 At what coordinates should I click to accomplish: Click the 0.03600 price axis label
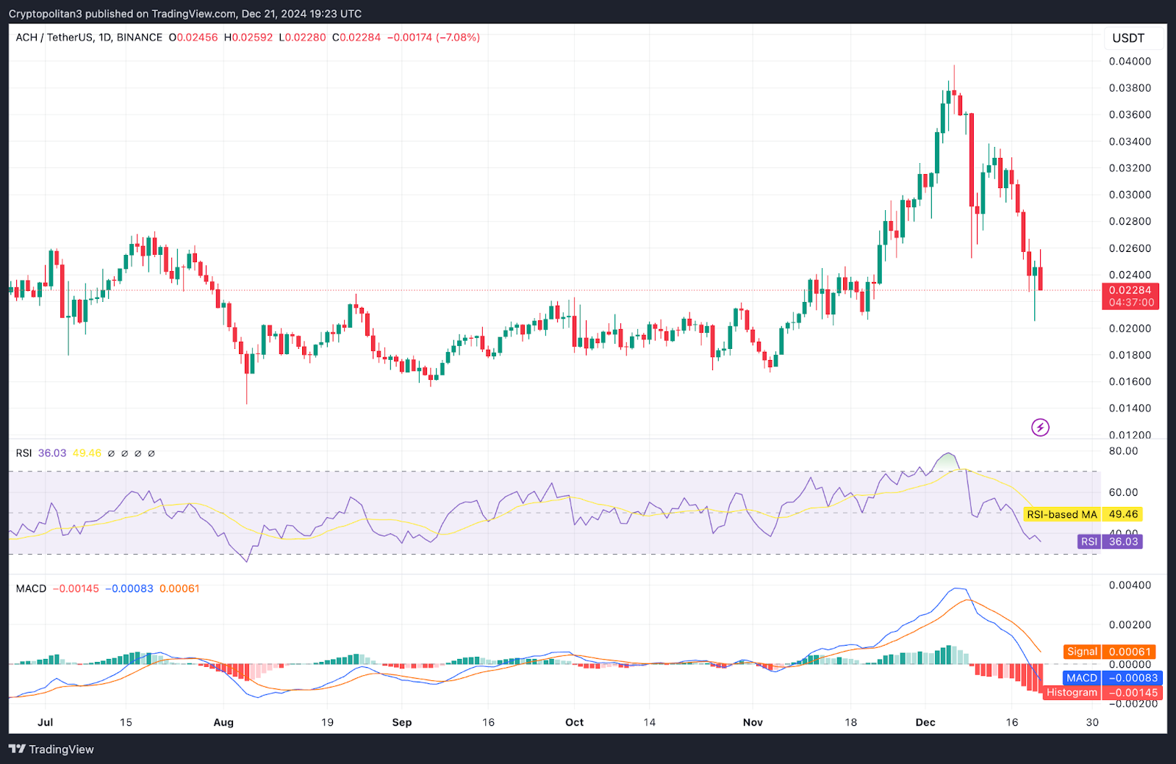(x=1130, y=115)
